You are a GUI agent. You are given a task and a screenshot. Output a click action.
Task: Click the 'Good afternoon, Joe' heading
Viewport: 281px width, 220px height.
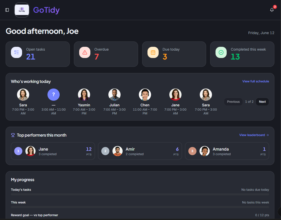pyautogui.click(x=42, y=31)
